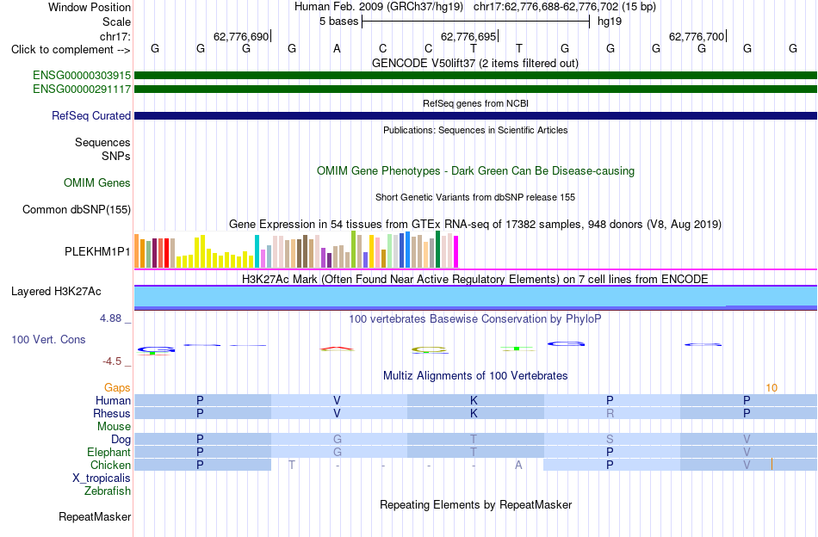Screen dimensions: 818x537
Task: Click the SNPs publications track label
Action: tap(116, 156)
